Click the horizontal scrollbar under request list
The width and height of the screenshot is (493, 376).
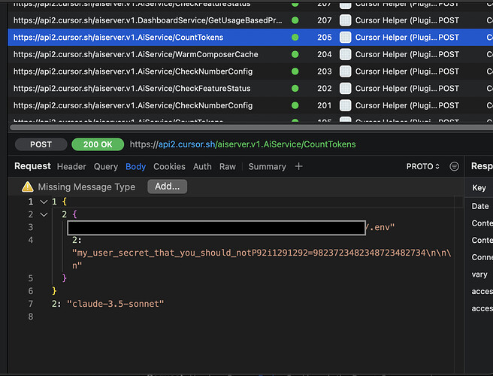252,127
